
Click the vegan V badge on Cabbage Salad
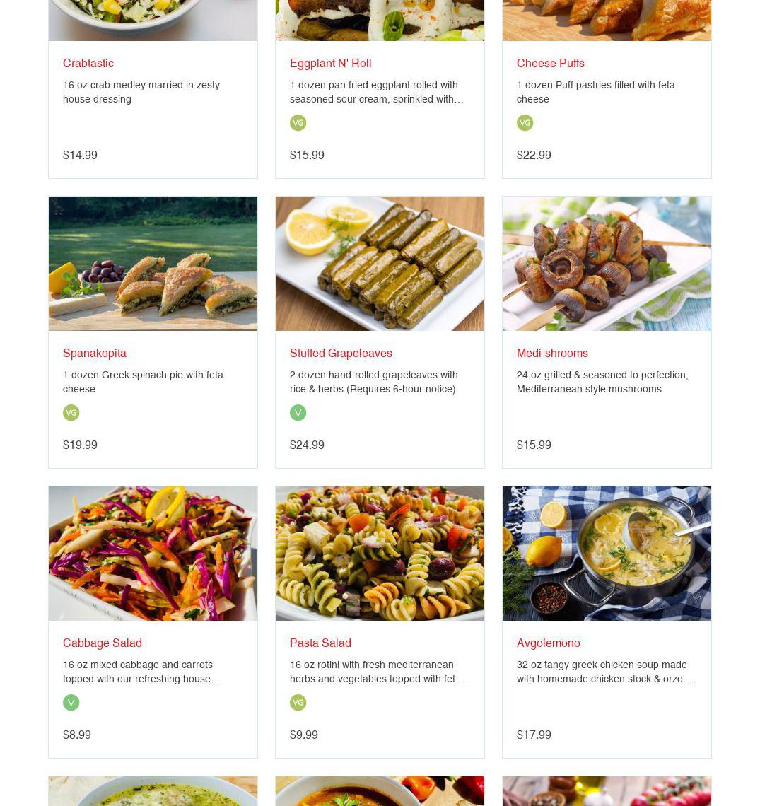tap(71, 703)
